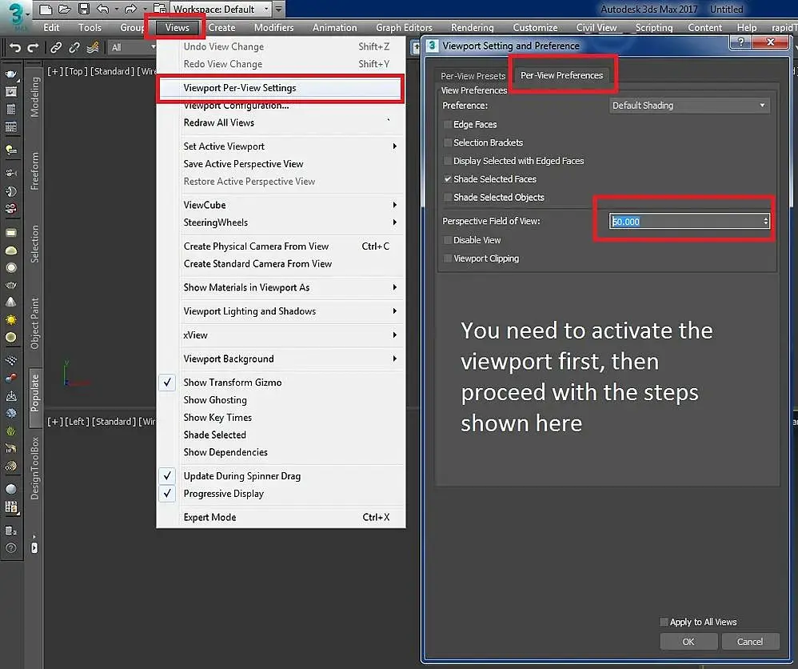Select Create Physical Camera From View
The width and height of the screenshot is (798, 669).
[281, 246]
